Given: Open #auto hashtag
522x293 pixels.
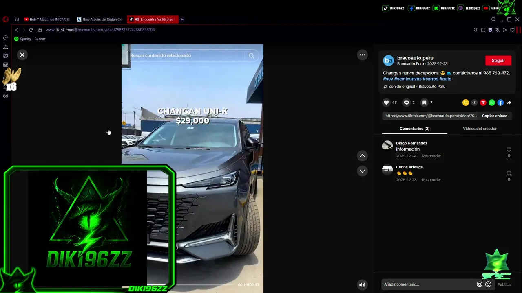Looking at the screenshot, I should [445, 79].
